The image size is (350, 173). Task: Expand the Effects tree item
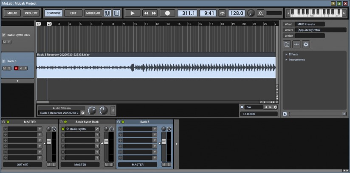pyautogui.click(x=286, y=54)
